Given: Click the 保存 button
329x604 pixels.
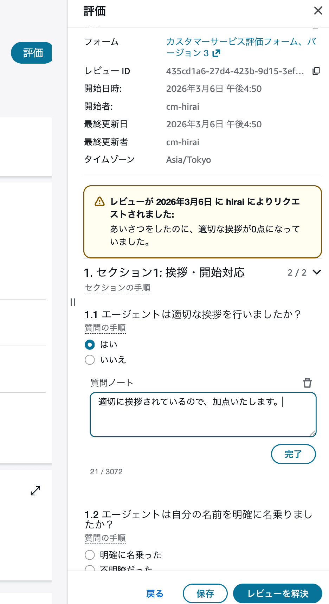Looking at the screenshot, I should pyautogui.click(x=205, y=593).
